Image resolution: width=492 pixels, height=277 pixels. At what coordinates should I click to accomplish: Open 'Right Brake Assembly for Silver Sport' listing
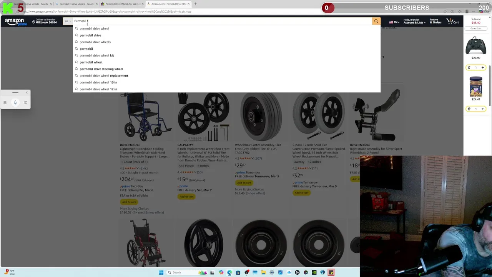click(376, 151)
